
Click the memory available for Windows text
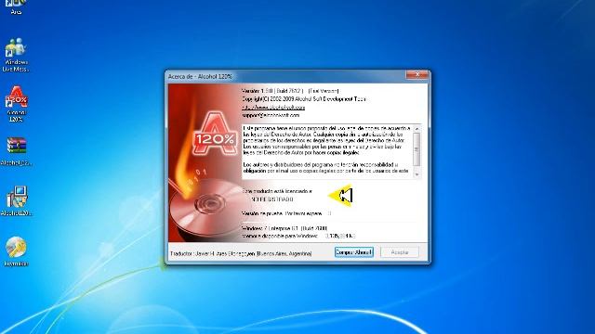(x=298, y=236)
